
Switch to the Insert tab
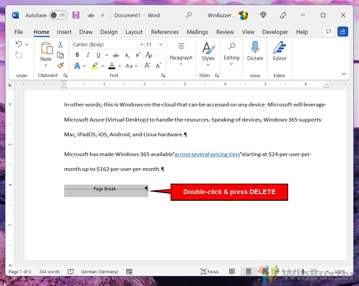pos(64,32)
